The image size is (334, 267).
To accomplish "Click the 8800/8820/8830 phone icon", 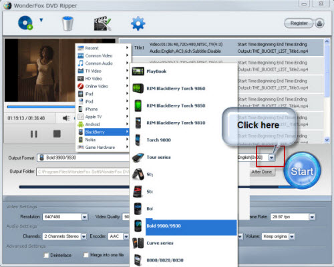I will click(138, 260).
